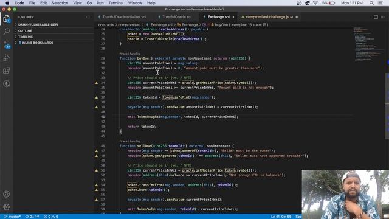Open the Selection menu
The height and width of the screenshot is (219, 389).
pos(60,3)
